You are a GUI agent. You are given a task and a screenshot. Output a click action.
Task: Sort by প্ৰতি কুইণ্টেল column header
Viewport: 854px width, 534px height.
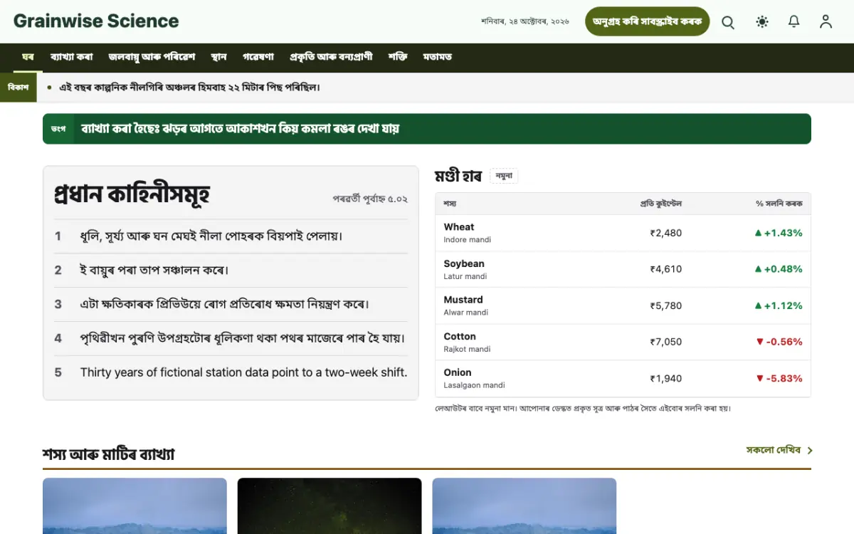pyautogui.click(x=660, y=204)
